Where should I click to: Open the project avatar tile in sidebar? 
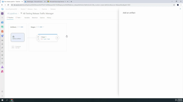pyautogui.click(x=2, y=14)
